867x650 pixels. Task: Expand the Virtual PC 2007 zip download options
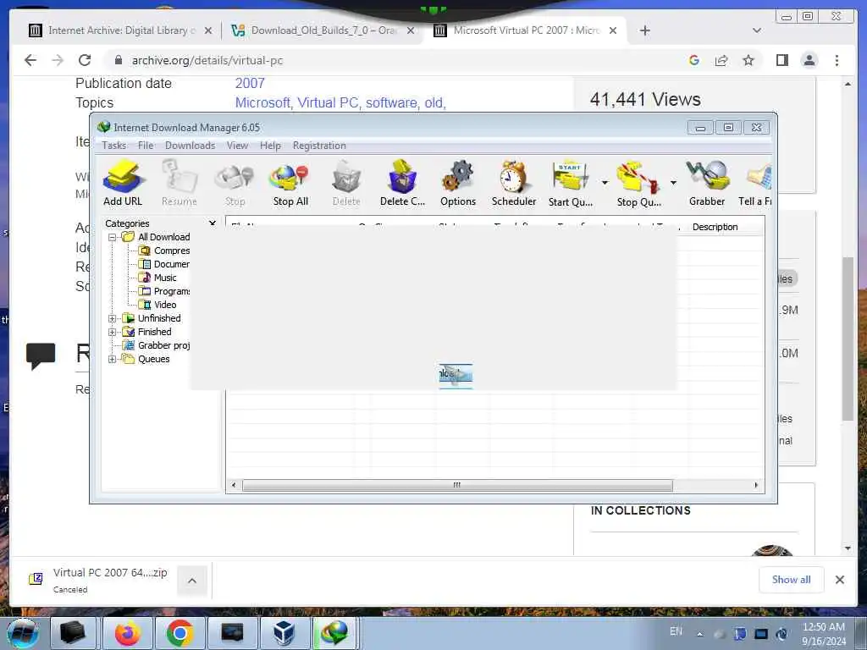click(192, 581)
